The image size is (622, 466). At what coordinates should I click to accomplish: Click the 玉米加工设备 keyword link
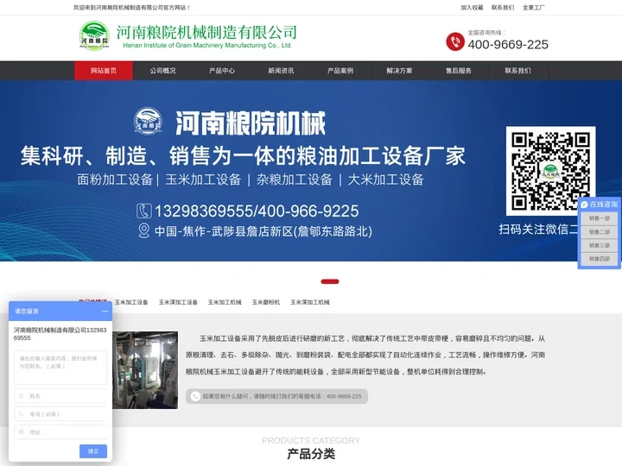coord(131,302)
